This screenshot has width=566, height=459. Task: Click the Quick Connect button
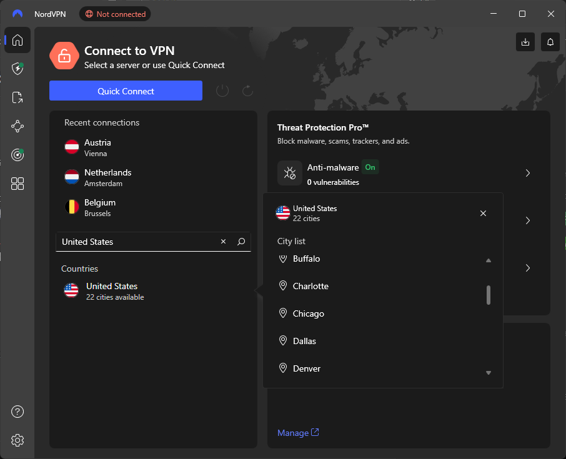pyautogui.click(x=126, y=91)
